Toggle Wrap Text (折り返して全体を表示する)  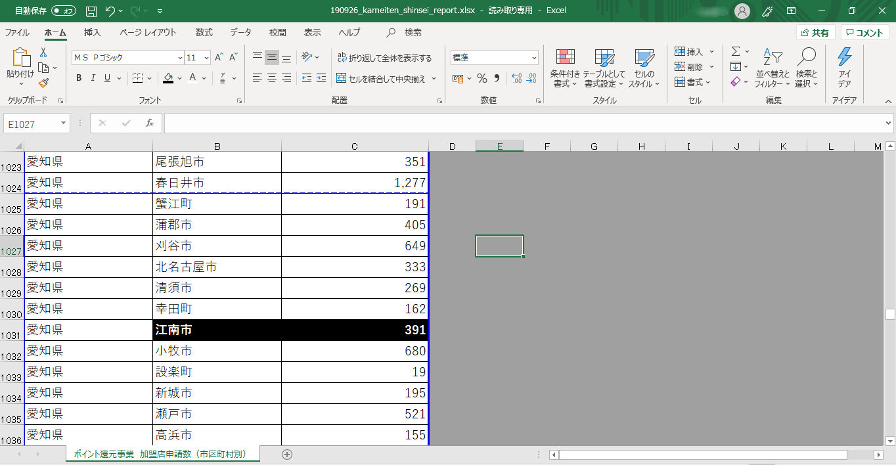(384, 58)
